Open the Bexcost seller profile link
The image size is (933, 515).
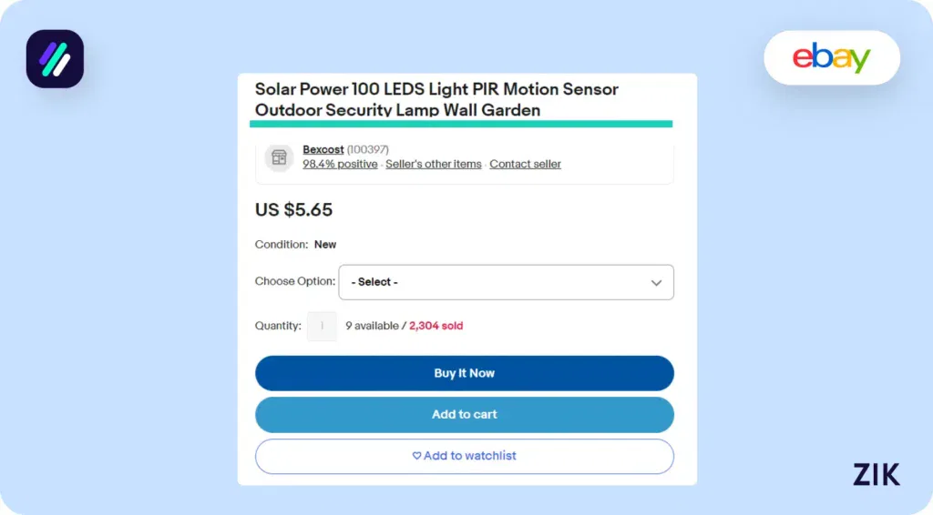(323, 149)
